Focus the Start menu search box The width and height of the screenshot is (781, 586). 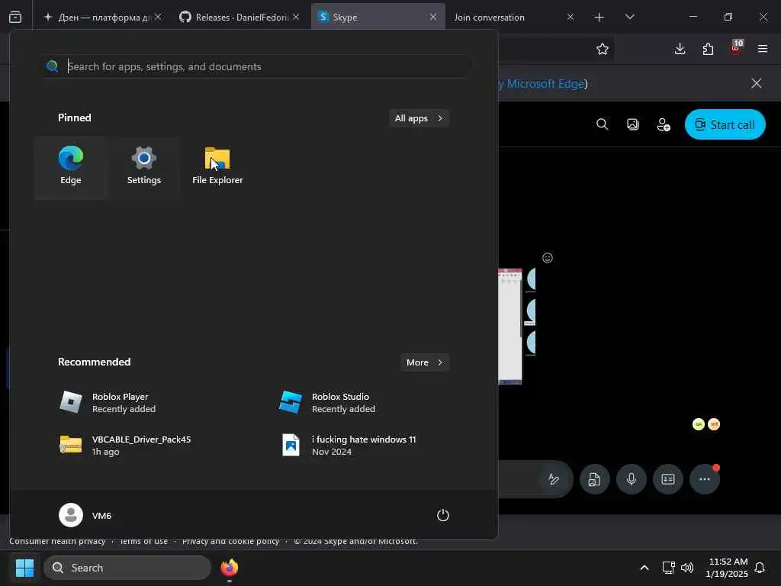(256, 66)
